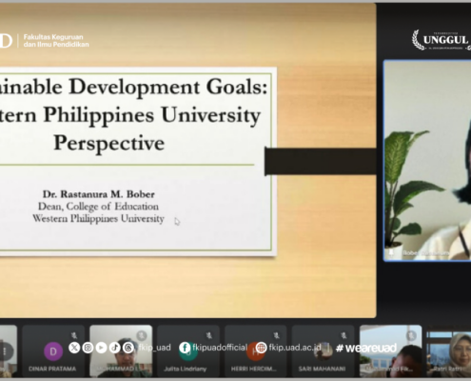The image size is (471, 381).
Task: Click Sari Mahanani's muted microphone icon
Action: click(x=343, y=335)
